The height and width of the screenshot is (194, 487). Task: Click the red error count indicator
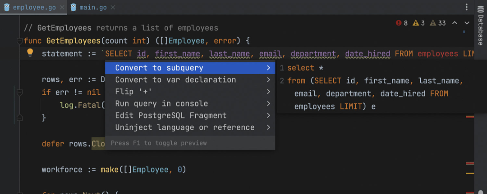point(401,23)
